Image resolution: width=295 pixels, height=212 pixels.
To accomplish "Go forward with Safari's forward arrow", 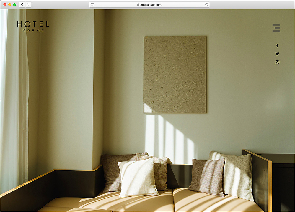I will coord(28,4).
